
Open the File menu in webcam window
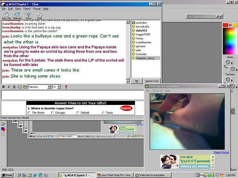pyautogui.click(x=148, y=90)
